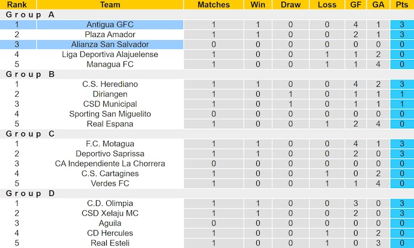The image size is (414, 248).
Task: Open the C.D. Olimpia team entry
Action: [x=110, y=204]
